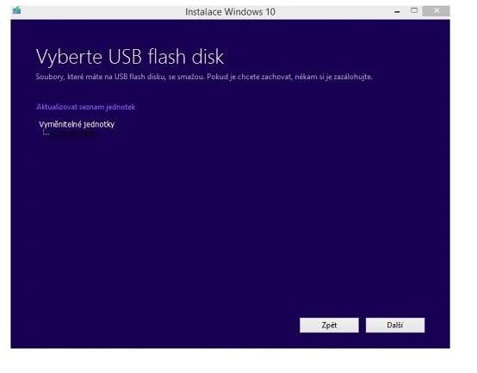The height and width of the screenshot is (373, 477).
Task: Click the tree connector line below Vyměnitelné jednotky
Action: click(x=46, y=133)
